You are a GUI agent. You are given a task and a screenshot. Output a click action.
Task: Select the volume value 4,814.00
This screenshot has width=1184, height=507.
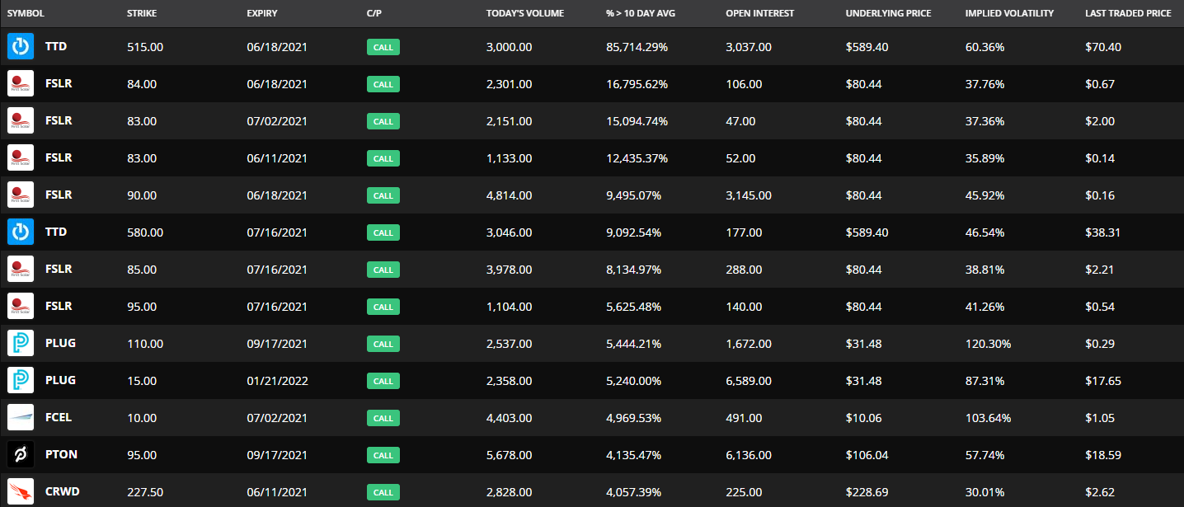point(510,195)
